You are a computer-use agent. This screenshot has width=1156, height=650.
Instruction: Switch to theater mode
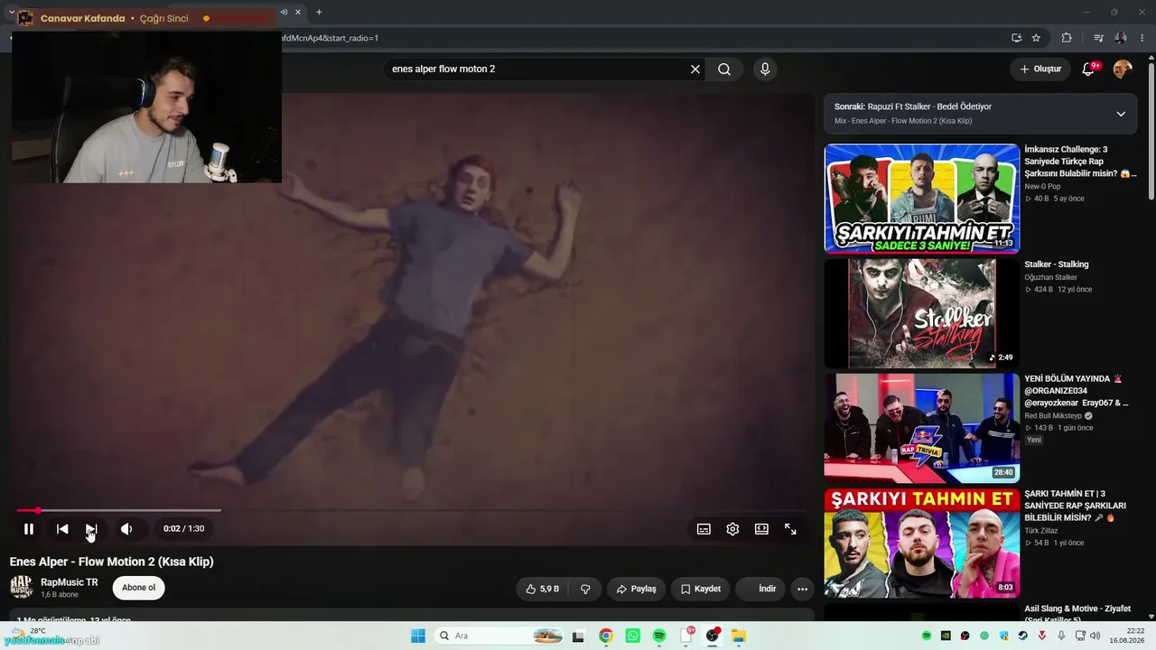[761, 529]
